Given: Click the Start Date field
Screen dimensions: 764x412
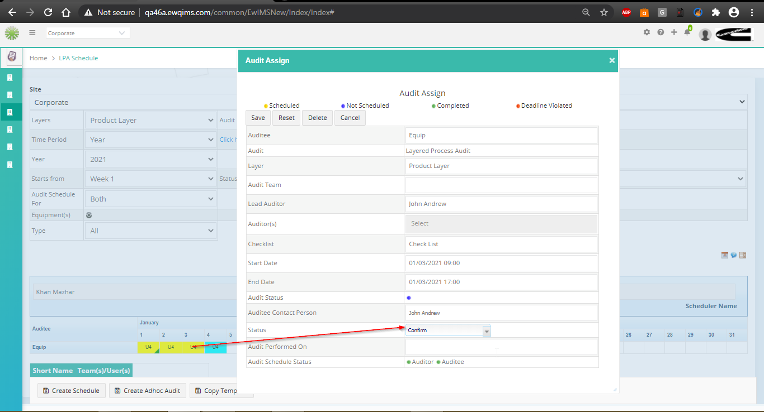Looking at the screenshot, I should pyautogui.click(x=501, y=263).
